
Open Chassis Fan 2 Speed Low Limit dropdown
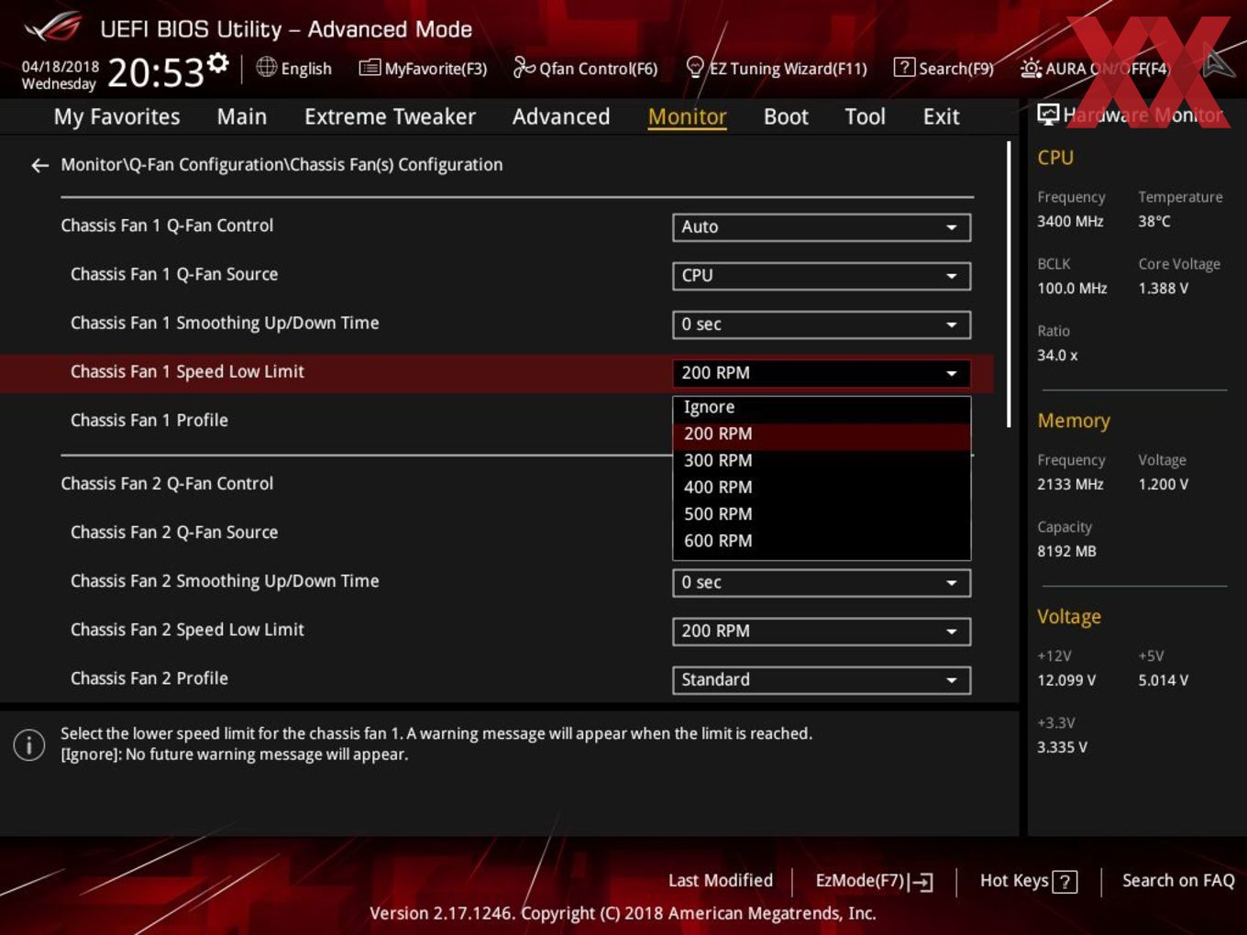tap(822, 631)
